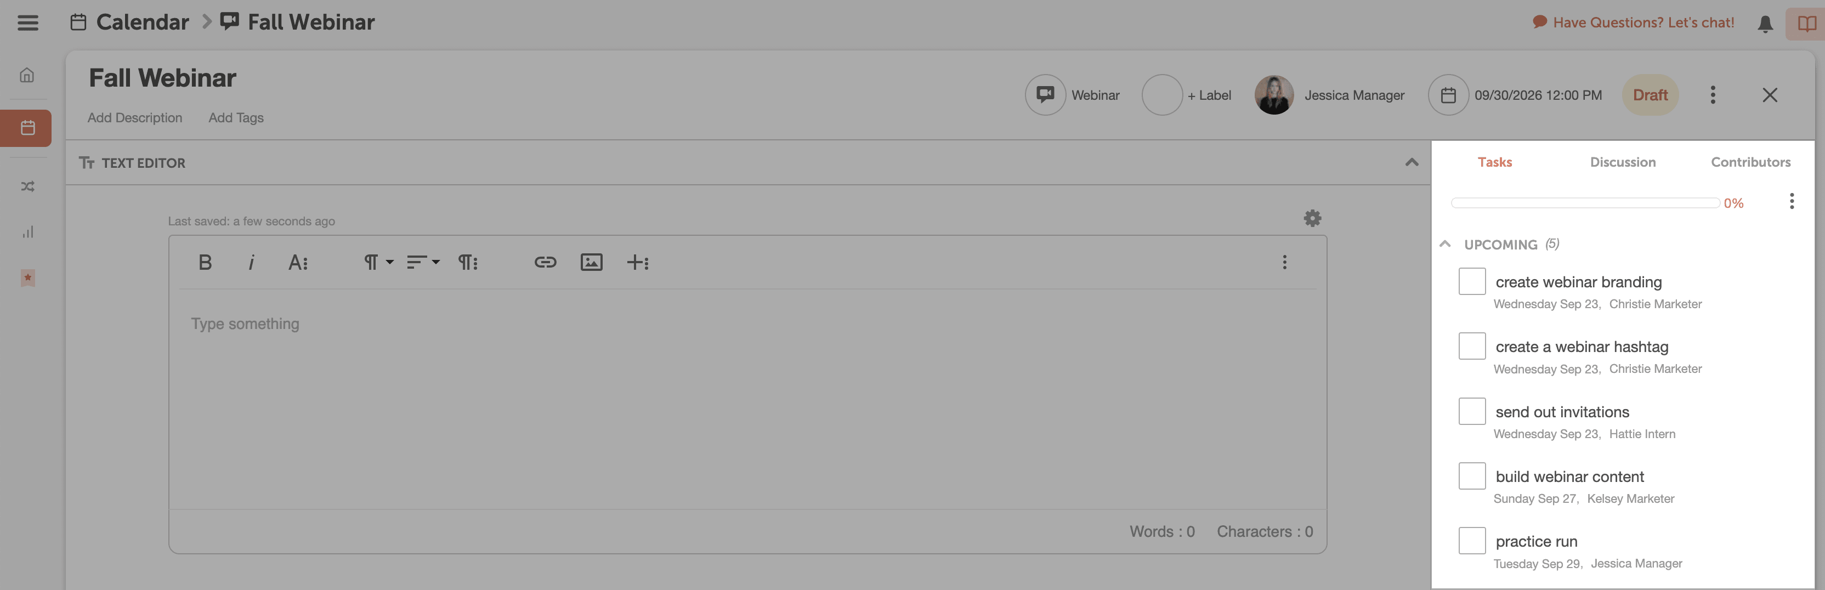1825x590 pixels.
Task: Open the notifications bell
Action: pyautogui.click(x=1765, y=24)
